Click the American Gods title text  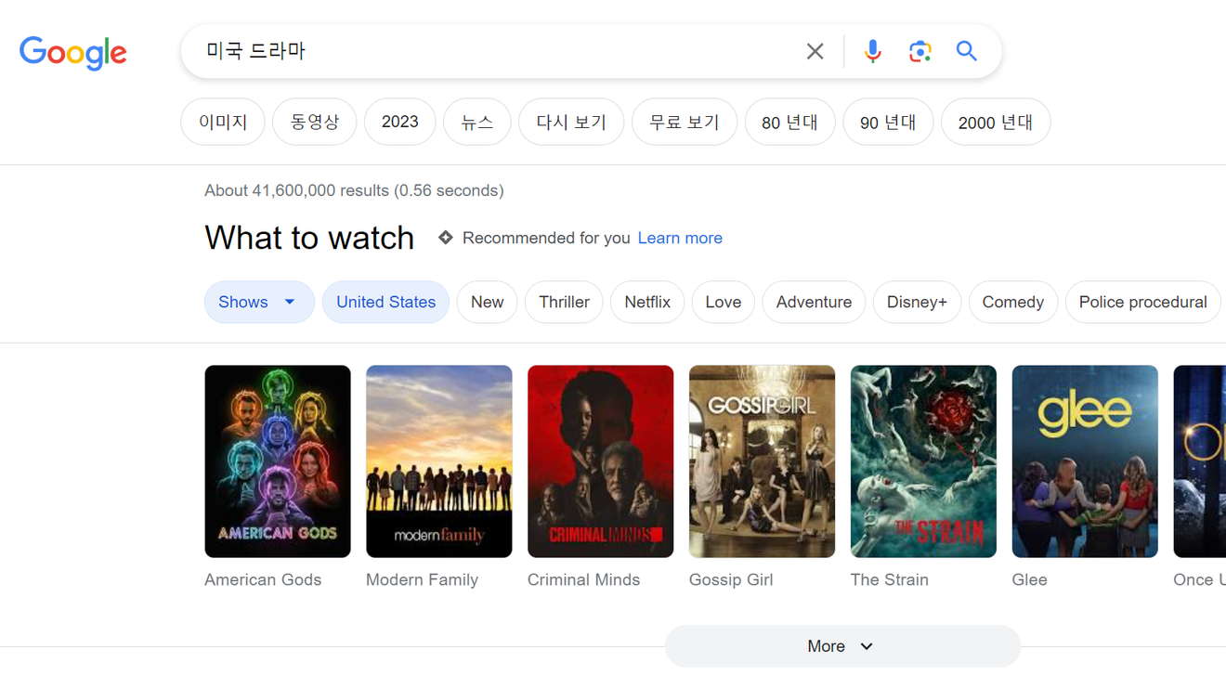(263, 579)
